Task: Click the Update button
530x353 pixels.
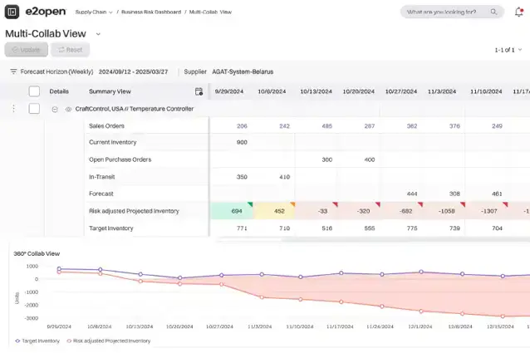Action: pyautogui.click(x=27, y=50)
